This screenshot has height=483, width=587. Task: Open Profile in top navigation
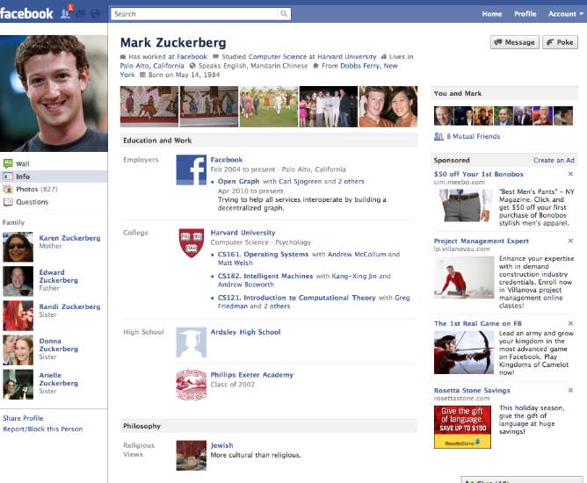525,14
